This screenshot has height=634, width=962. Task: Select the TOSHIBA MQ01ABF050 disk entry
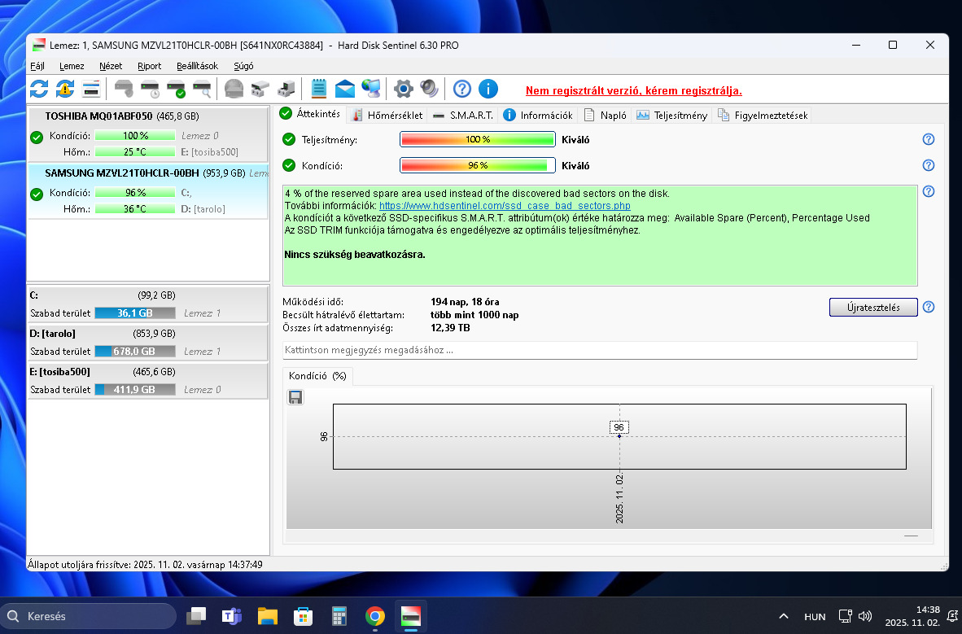point(148,133)
